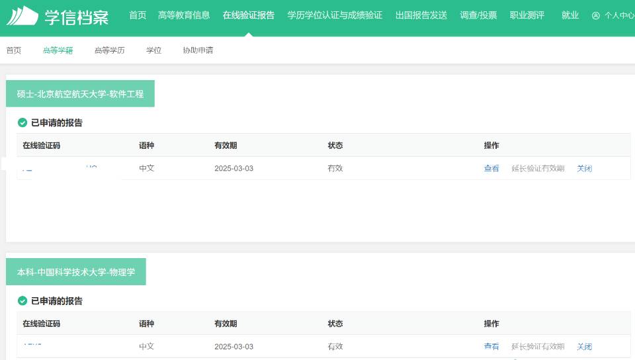Open 学历学位认证与成绩验证 menu
Screen dimensions: 635x360
[335, 15]
